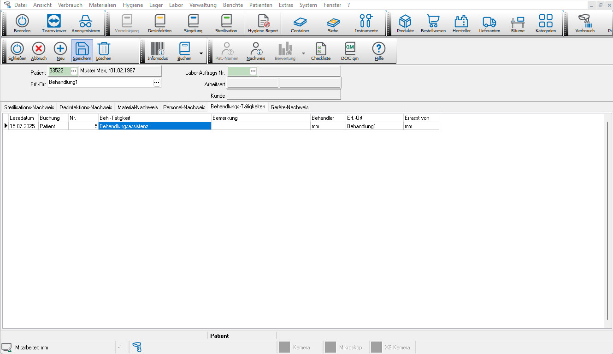Open the Erf.-Ort lookup ellipsis button
Viewport: 613px width, 354px height.
(157, 83)
